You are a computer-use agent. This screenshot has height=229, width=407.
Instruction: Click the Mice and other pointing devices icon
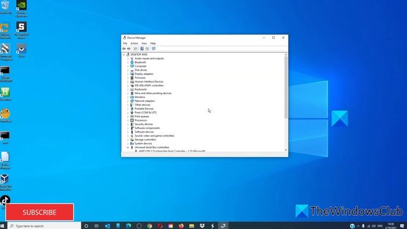pyautogui.click(x=132, y=94)
